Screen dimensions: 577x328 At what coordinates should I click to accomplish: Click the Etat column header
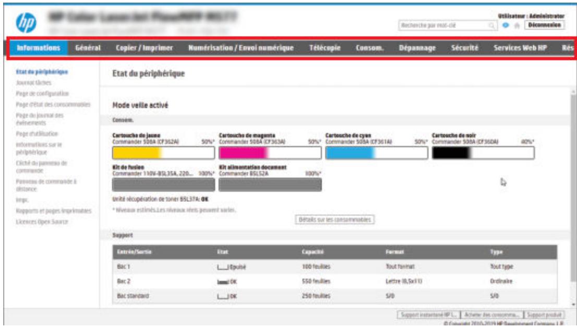(x=223, y=252)
